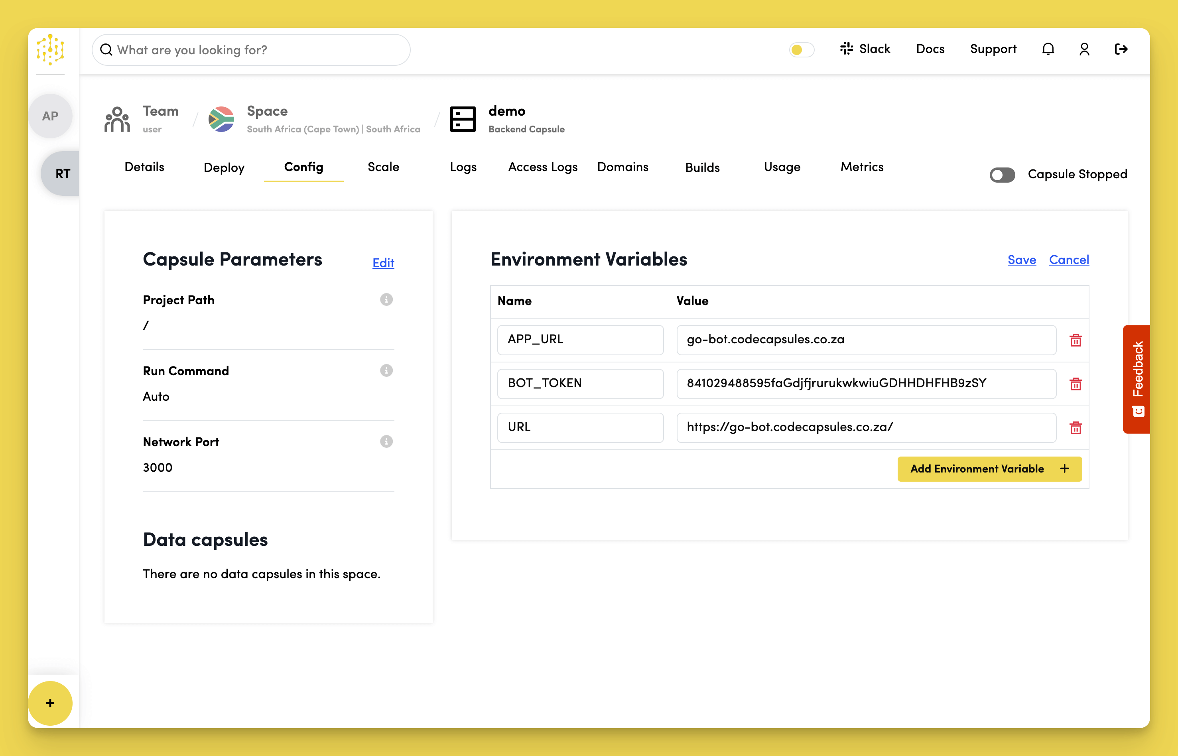Flip the yellow toggle in the top bar
The height and width of the screenshot is (756, 1178).
pyautogui.click(x=801, y=49)
